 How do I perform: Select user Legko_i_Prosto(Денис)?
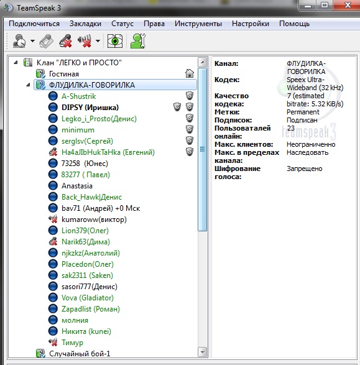[x=99, y=119]
